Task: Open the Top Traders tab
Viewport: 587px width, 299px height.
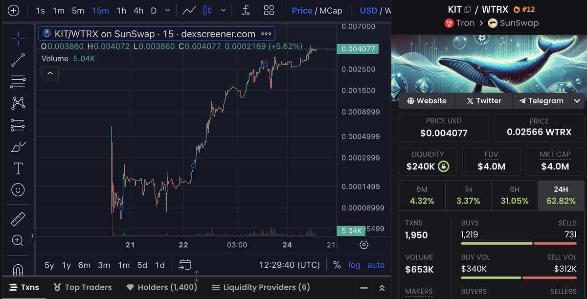Action: 83,287
